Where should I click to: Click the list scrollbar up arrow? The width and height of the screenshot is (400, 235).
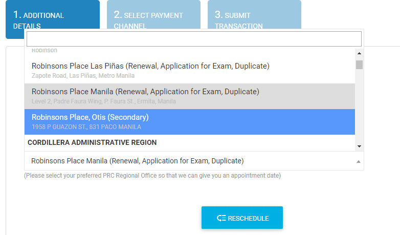[x=359, y=53]
